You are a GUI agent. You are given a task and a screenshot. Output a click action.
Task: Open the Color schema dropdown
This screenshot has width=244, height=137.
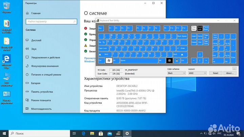tap(177, 73)
